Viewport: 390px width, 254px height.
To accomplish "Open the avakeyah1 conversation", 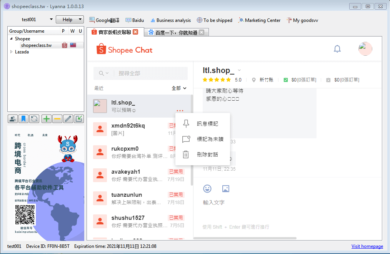I will pos(139,175).
